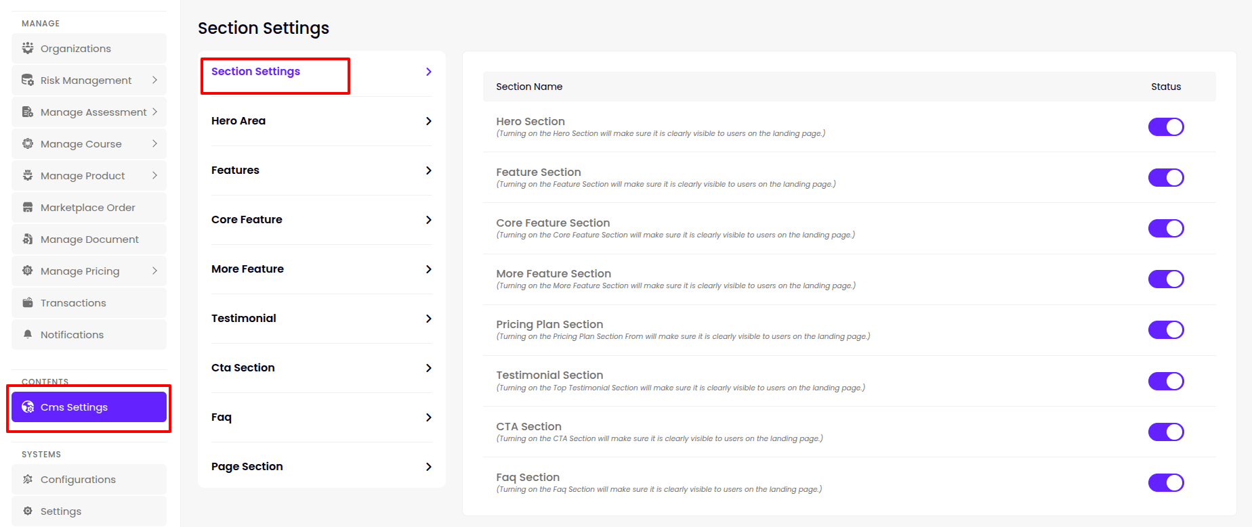Viewport: 1252px width, 527px height.
Task: Click the Risk Management icon
Action: [x=28, y=80]
